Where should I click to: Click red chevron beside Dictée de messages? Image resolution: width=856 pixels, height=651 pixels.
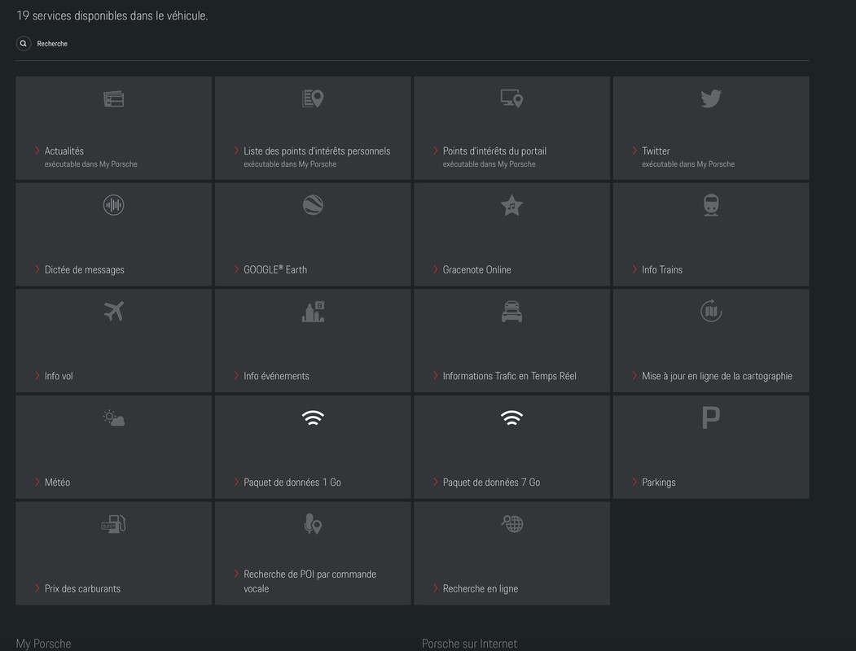click(x=37, y=269)
